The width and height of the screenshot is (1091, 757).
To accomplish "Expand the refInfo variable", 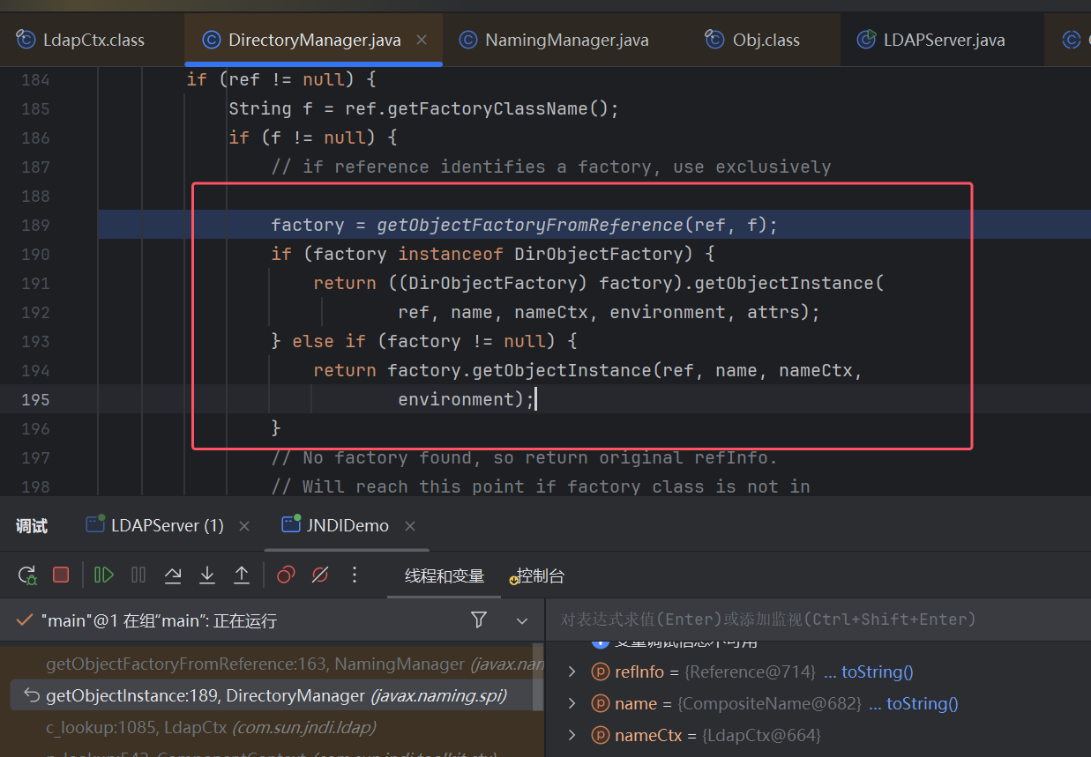I will coord(572,672).
